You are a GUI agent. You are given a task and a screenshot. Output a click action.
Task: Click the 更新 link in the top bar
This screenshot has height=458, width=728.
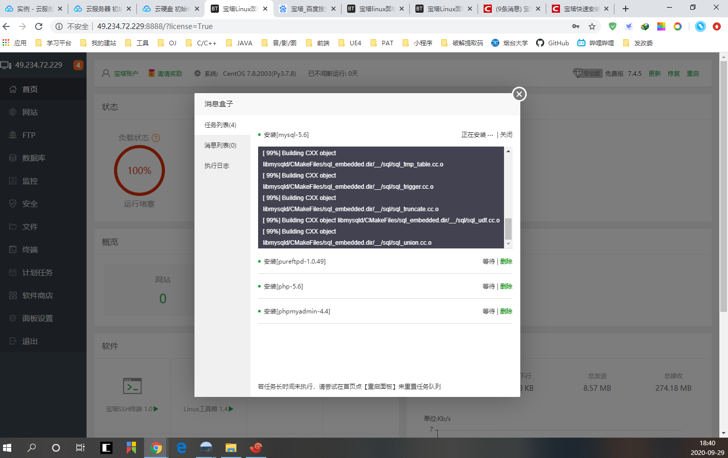click(655, 73)
